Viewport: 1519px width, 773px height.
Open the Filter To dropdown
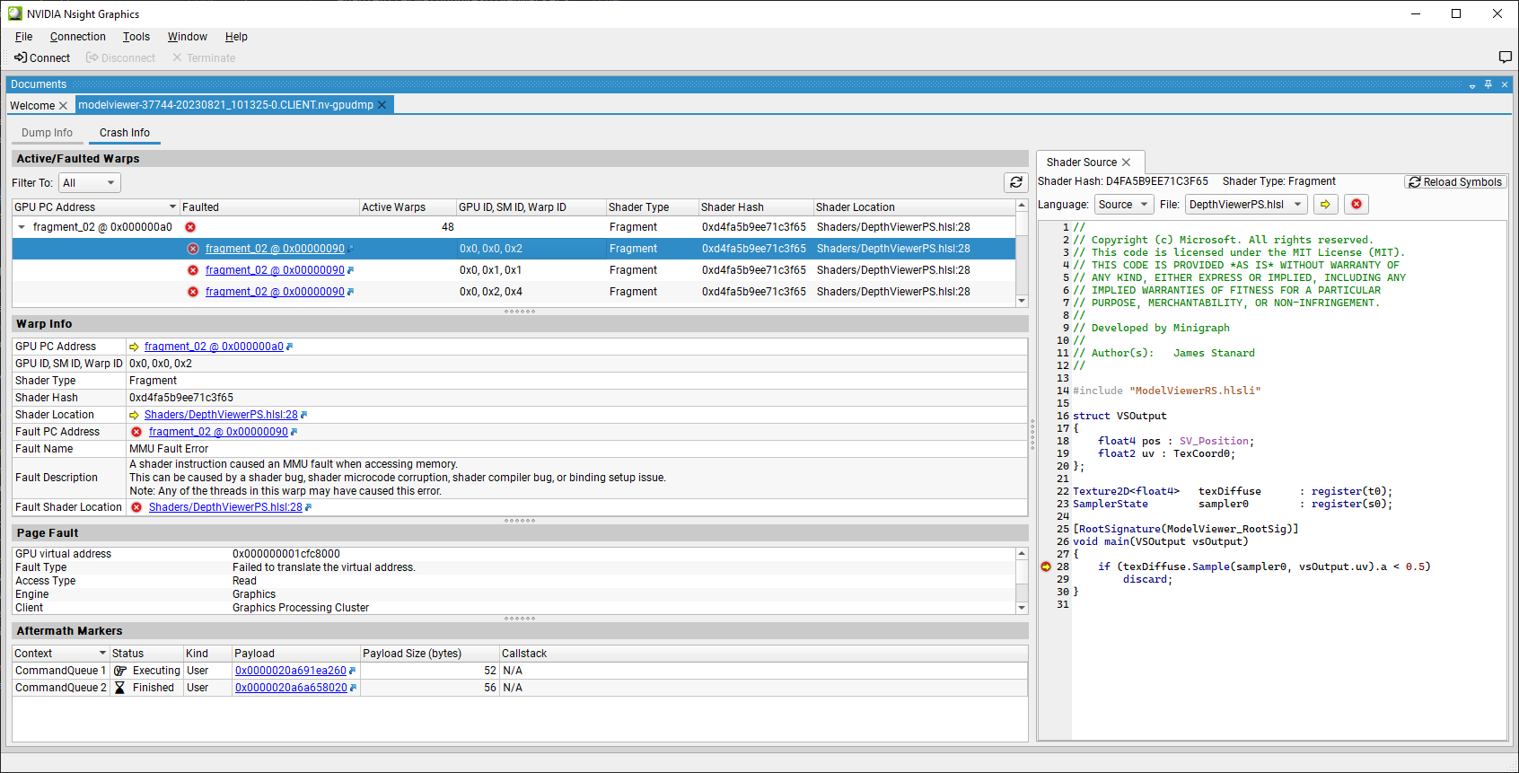pos(89,183)
